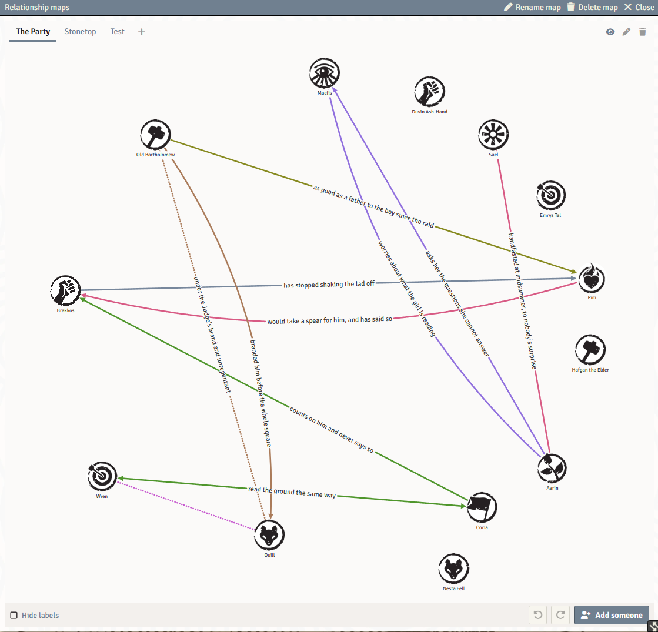Click 'worries about what the girl is reading' label
658x632 pixels.
[407, 289]
